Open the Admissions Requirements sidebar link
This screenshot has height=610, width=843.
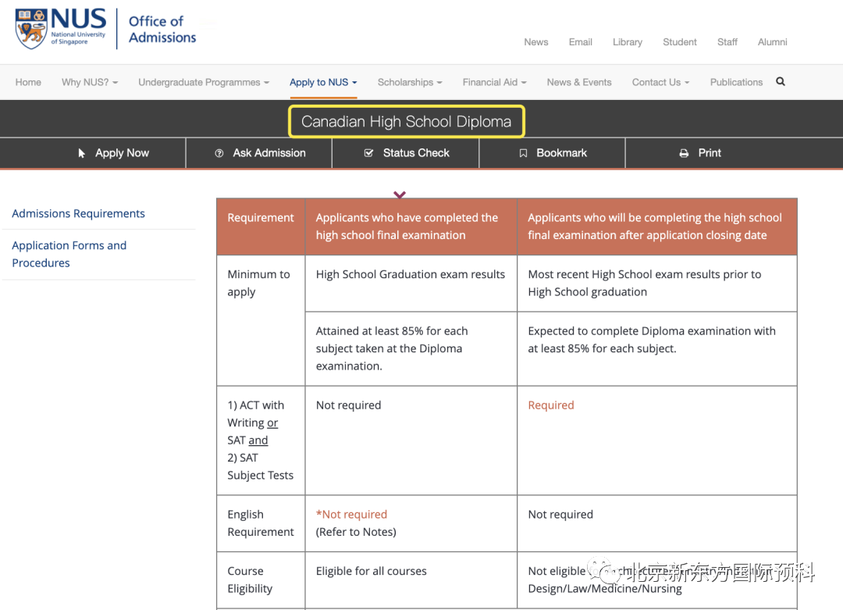point(78,213)
